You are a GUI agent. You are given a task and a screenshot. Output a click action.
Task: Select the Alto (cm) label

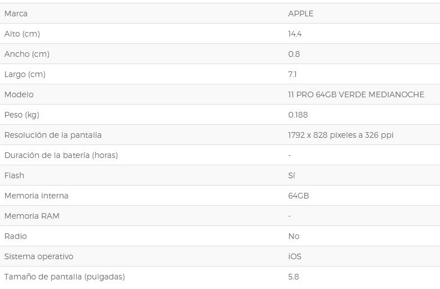point(22,34)
